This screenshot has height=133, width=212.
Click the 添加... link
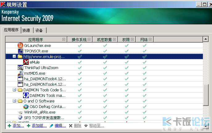tap(18, 126)
